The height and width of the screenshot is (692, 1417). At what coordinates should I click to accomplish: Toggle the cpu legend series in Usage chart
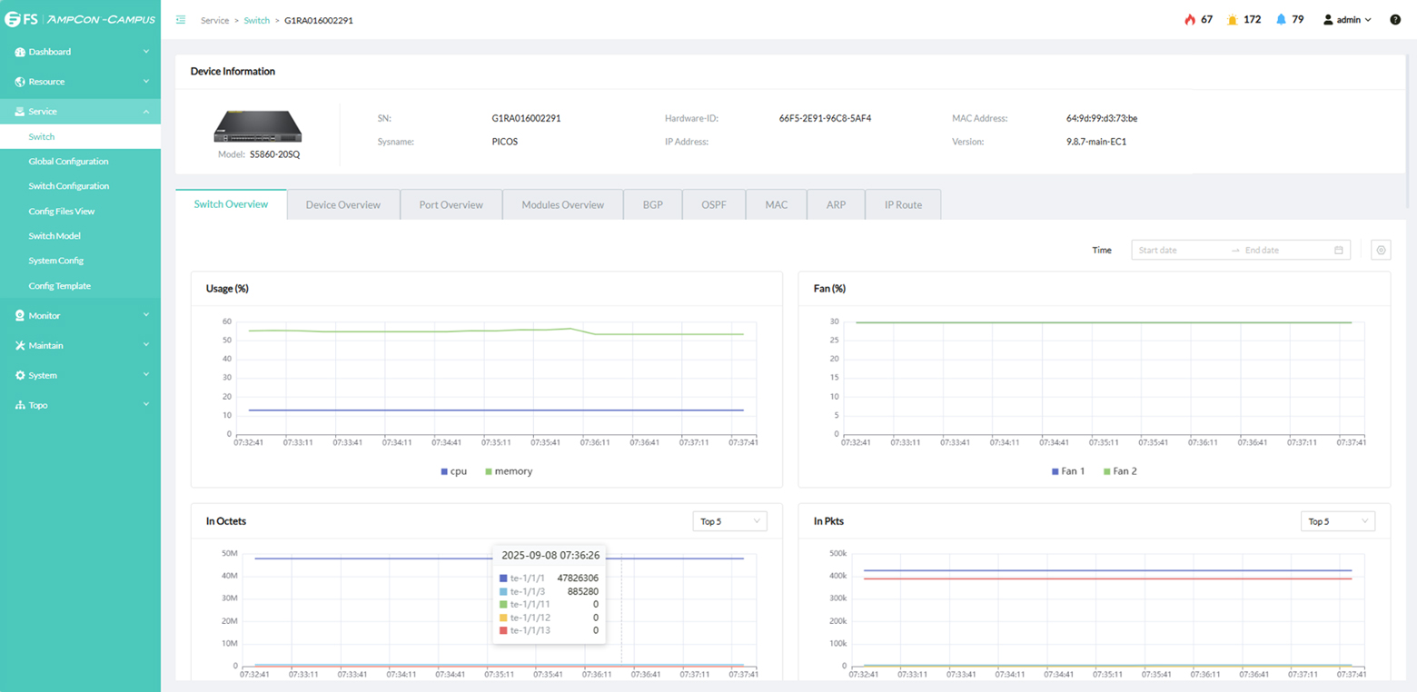coord(453,471)
